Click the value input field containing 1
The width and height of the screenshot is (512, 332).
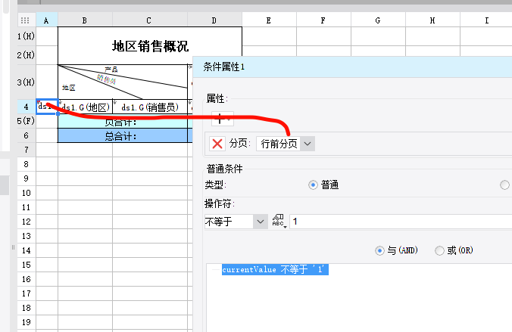401,222
